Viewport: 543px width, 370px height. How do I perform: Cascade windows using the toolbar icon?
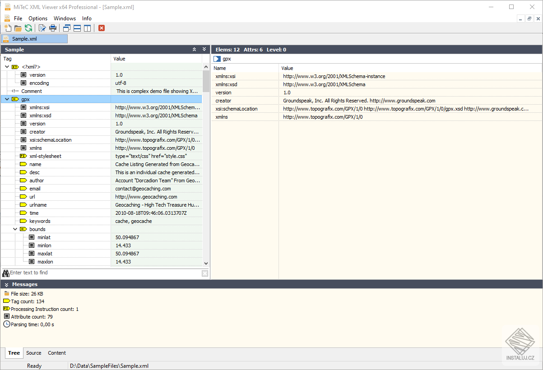tap(67, 28)
